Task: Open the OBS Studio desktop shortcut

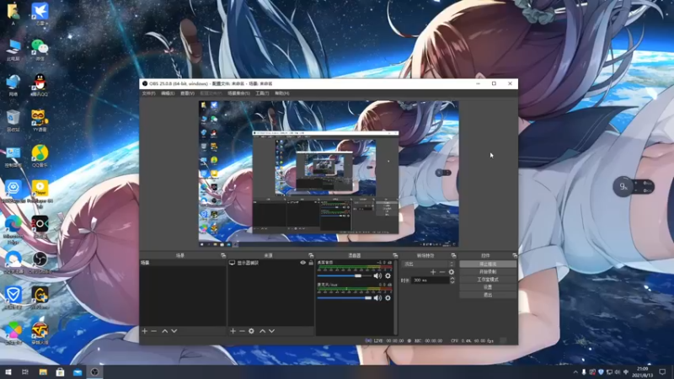Action: click(x=40, y=262)
